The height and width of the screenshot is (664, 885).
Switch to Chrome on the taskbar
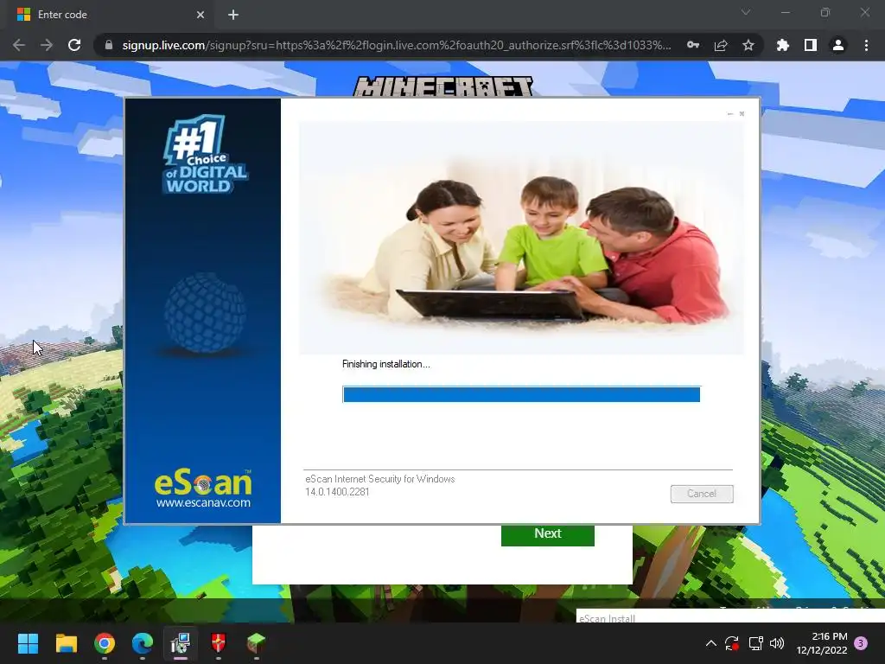coord(105,643)
